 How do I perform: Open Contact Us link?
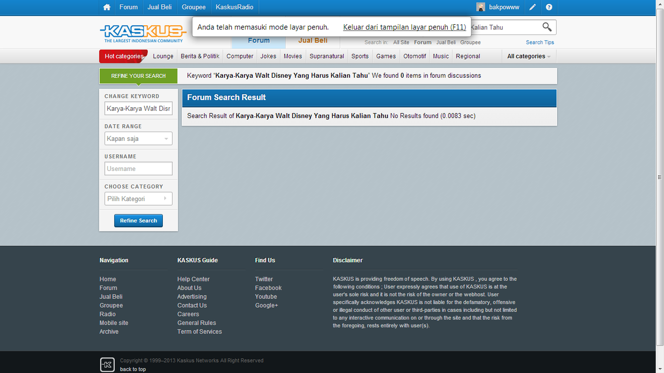tap(192, 306)
